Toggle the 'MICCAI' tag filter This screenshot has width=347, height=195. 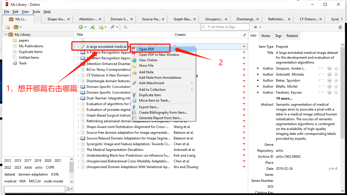coord(35,181)
